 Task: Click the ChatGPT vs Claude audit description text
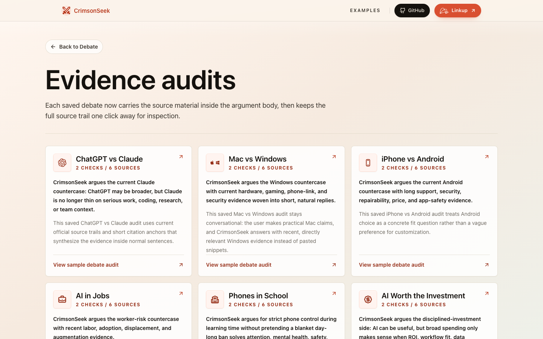116,232
